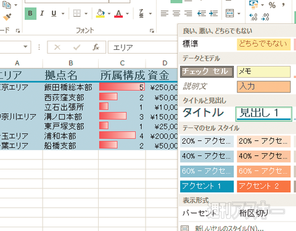The image size is (296, 231).
Task: Open Merge and Center dropdown arrow
Action: pos(239,14)
